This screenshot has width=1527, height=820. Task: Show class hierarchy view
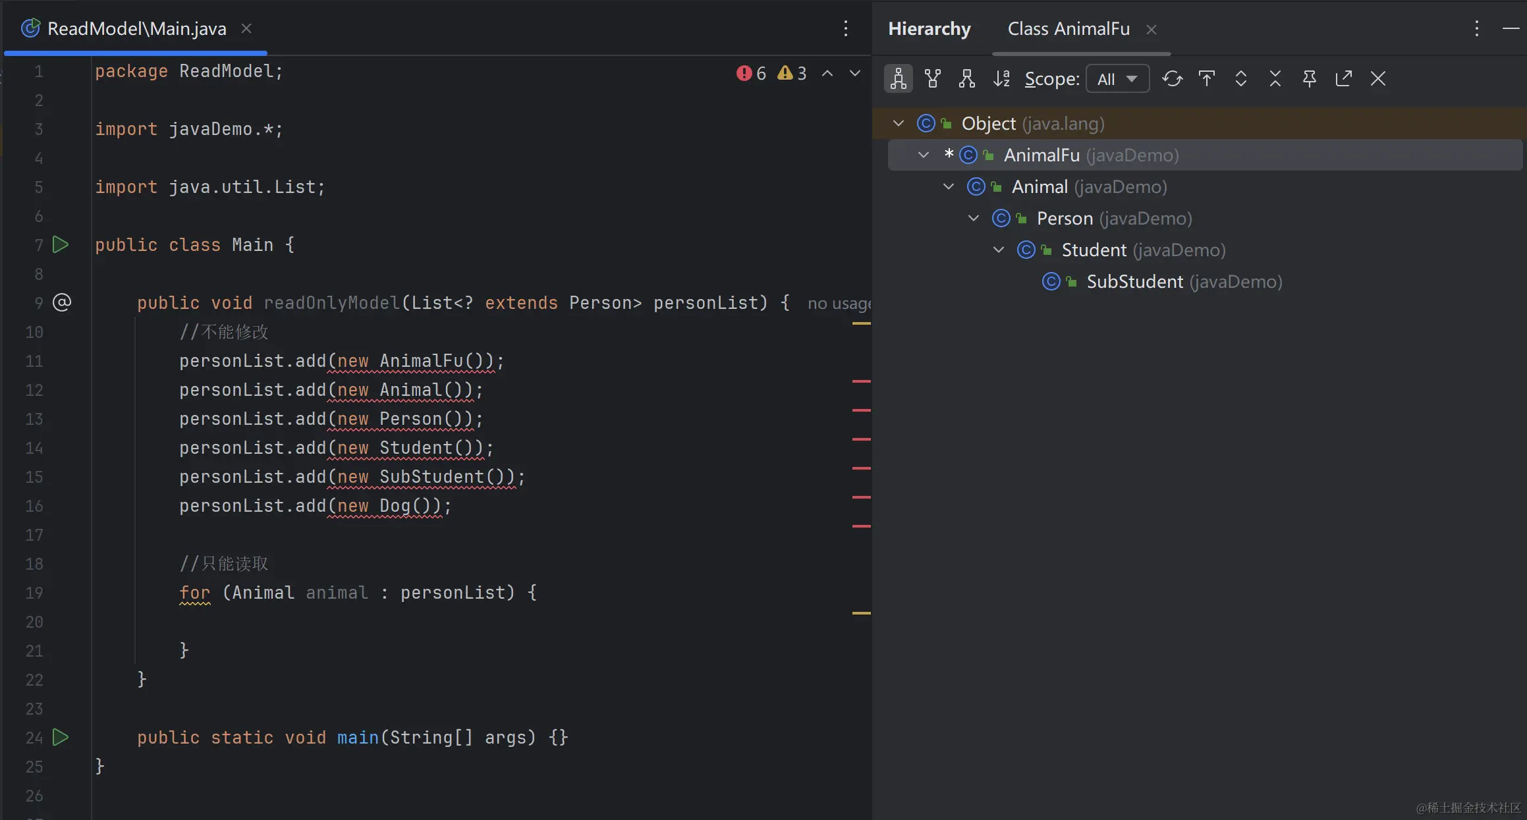(x=898, y=79)
